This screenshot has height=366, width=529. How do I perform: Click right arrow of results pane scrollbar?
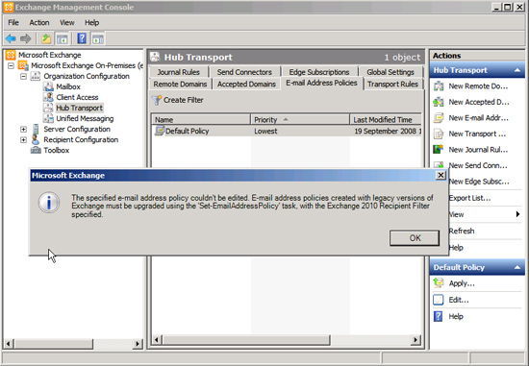click(416, 340)
